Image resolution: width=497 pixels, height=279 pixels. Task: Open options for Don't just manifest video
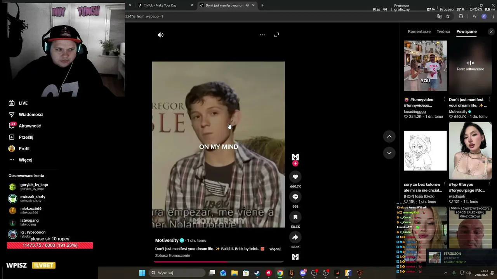(x=490, y=100)
